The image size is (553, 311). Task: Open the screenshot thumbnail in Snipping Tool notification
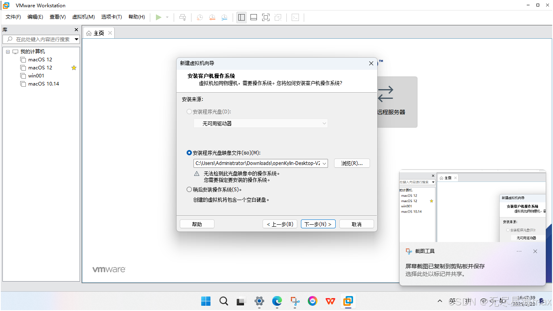tap(472, 207)
